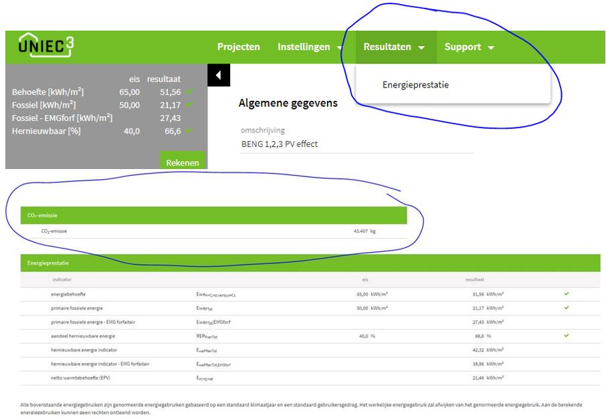This screenshot has height=417, width=606.
Task: Select Behoefte eis value 65,00
Action: [x=130, y=92]
